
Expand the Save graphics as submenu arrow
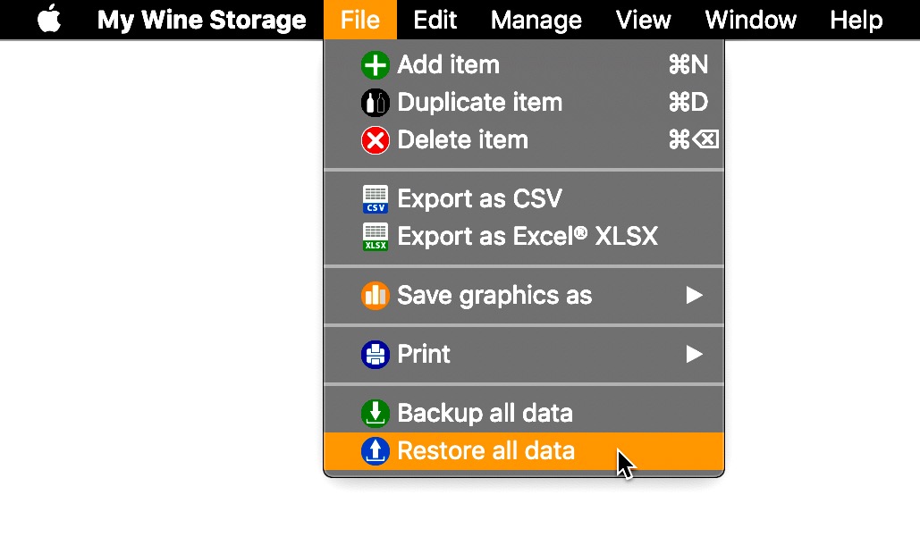pos(694,296)
